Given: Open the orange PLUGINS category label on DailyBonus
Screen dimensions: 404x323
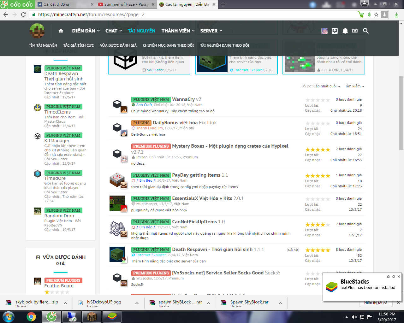Looking at the screenshot, I should coord(141,123).
